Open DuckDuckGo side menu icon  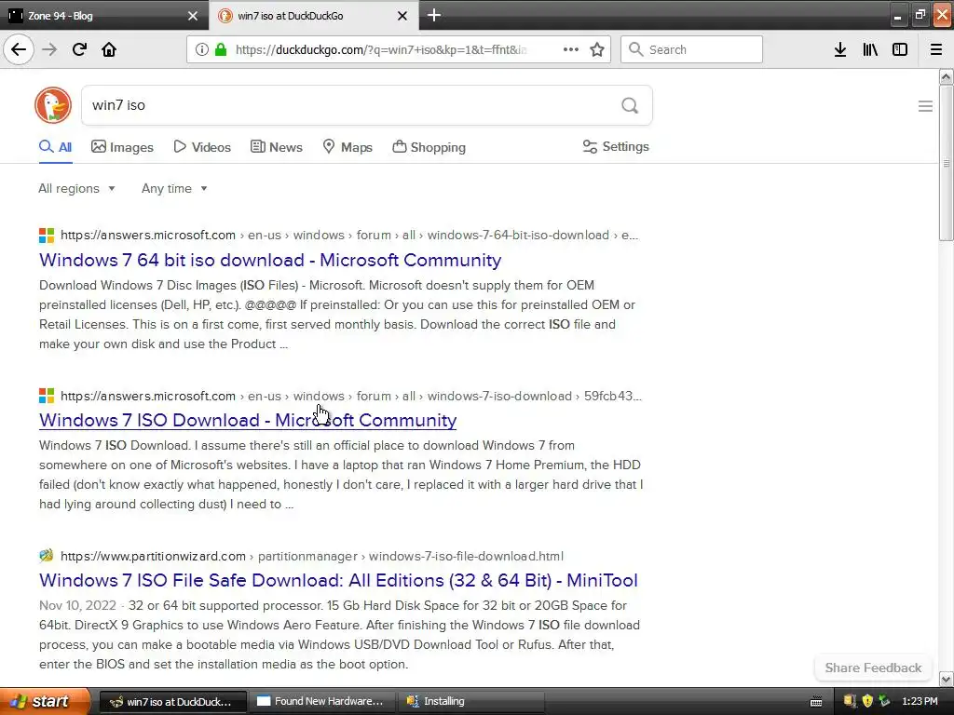click(x=925, y=106)
